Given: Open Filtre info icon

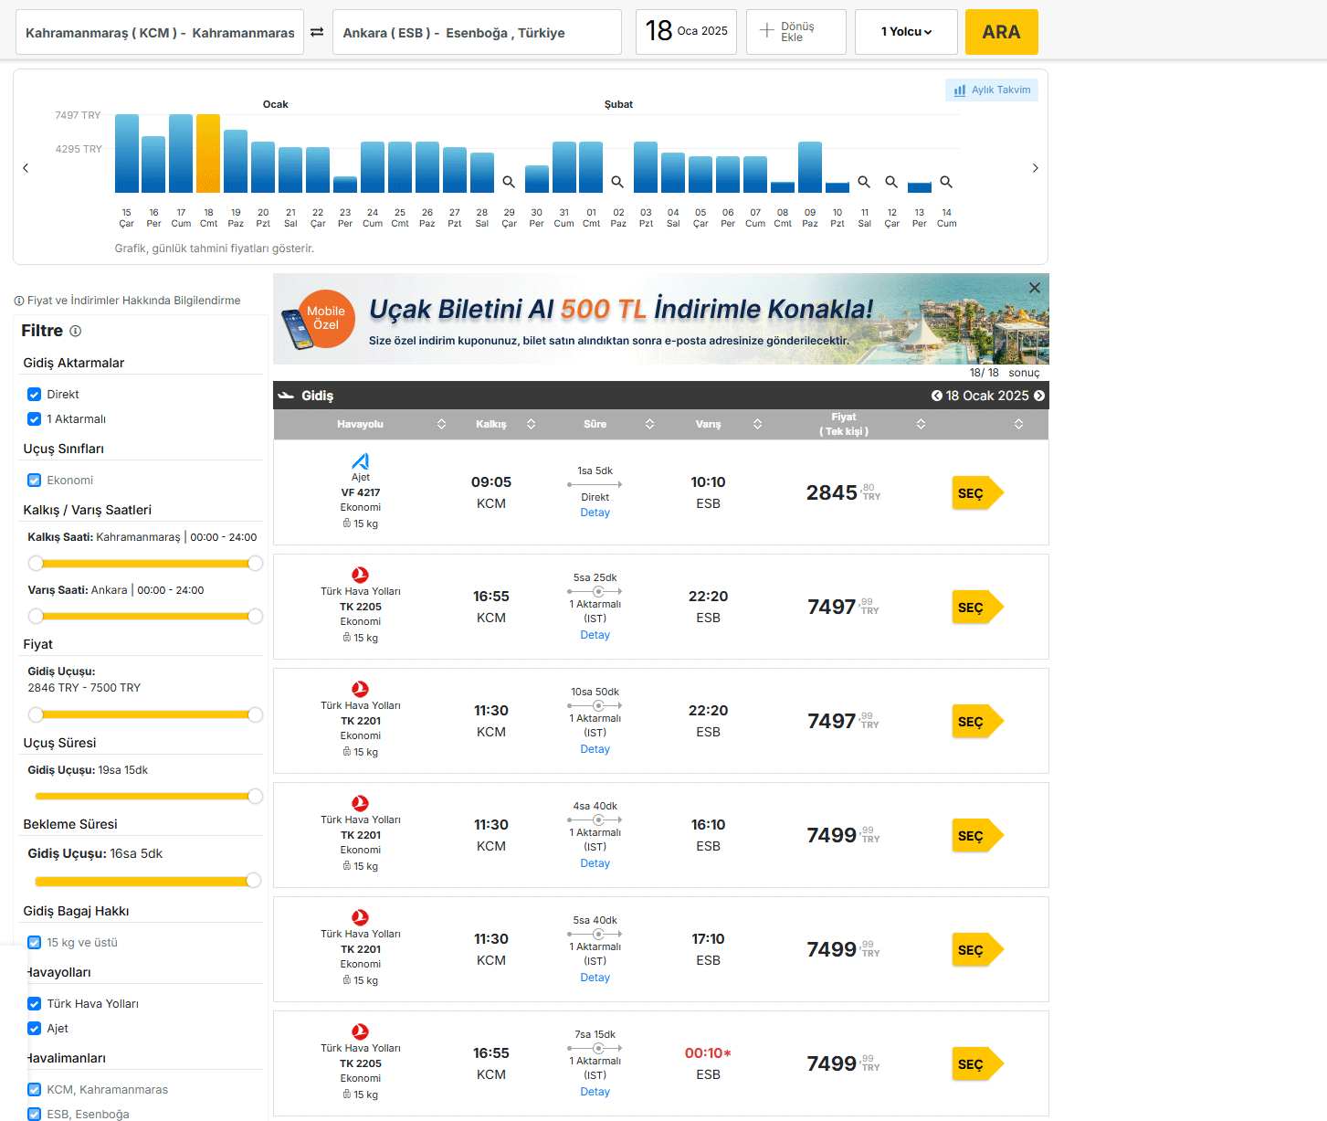Looking at the screenshot, I should click(76, 331).
